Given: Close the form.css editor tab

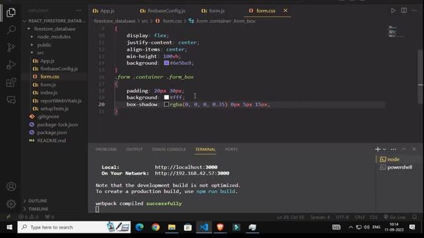Looking at the screenshot, I should pyautogui.click(x=286, y=11).
